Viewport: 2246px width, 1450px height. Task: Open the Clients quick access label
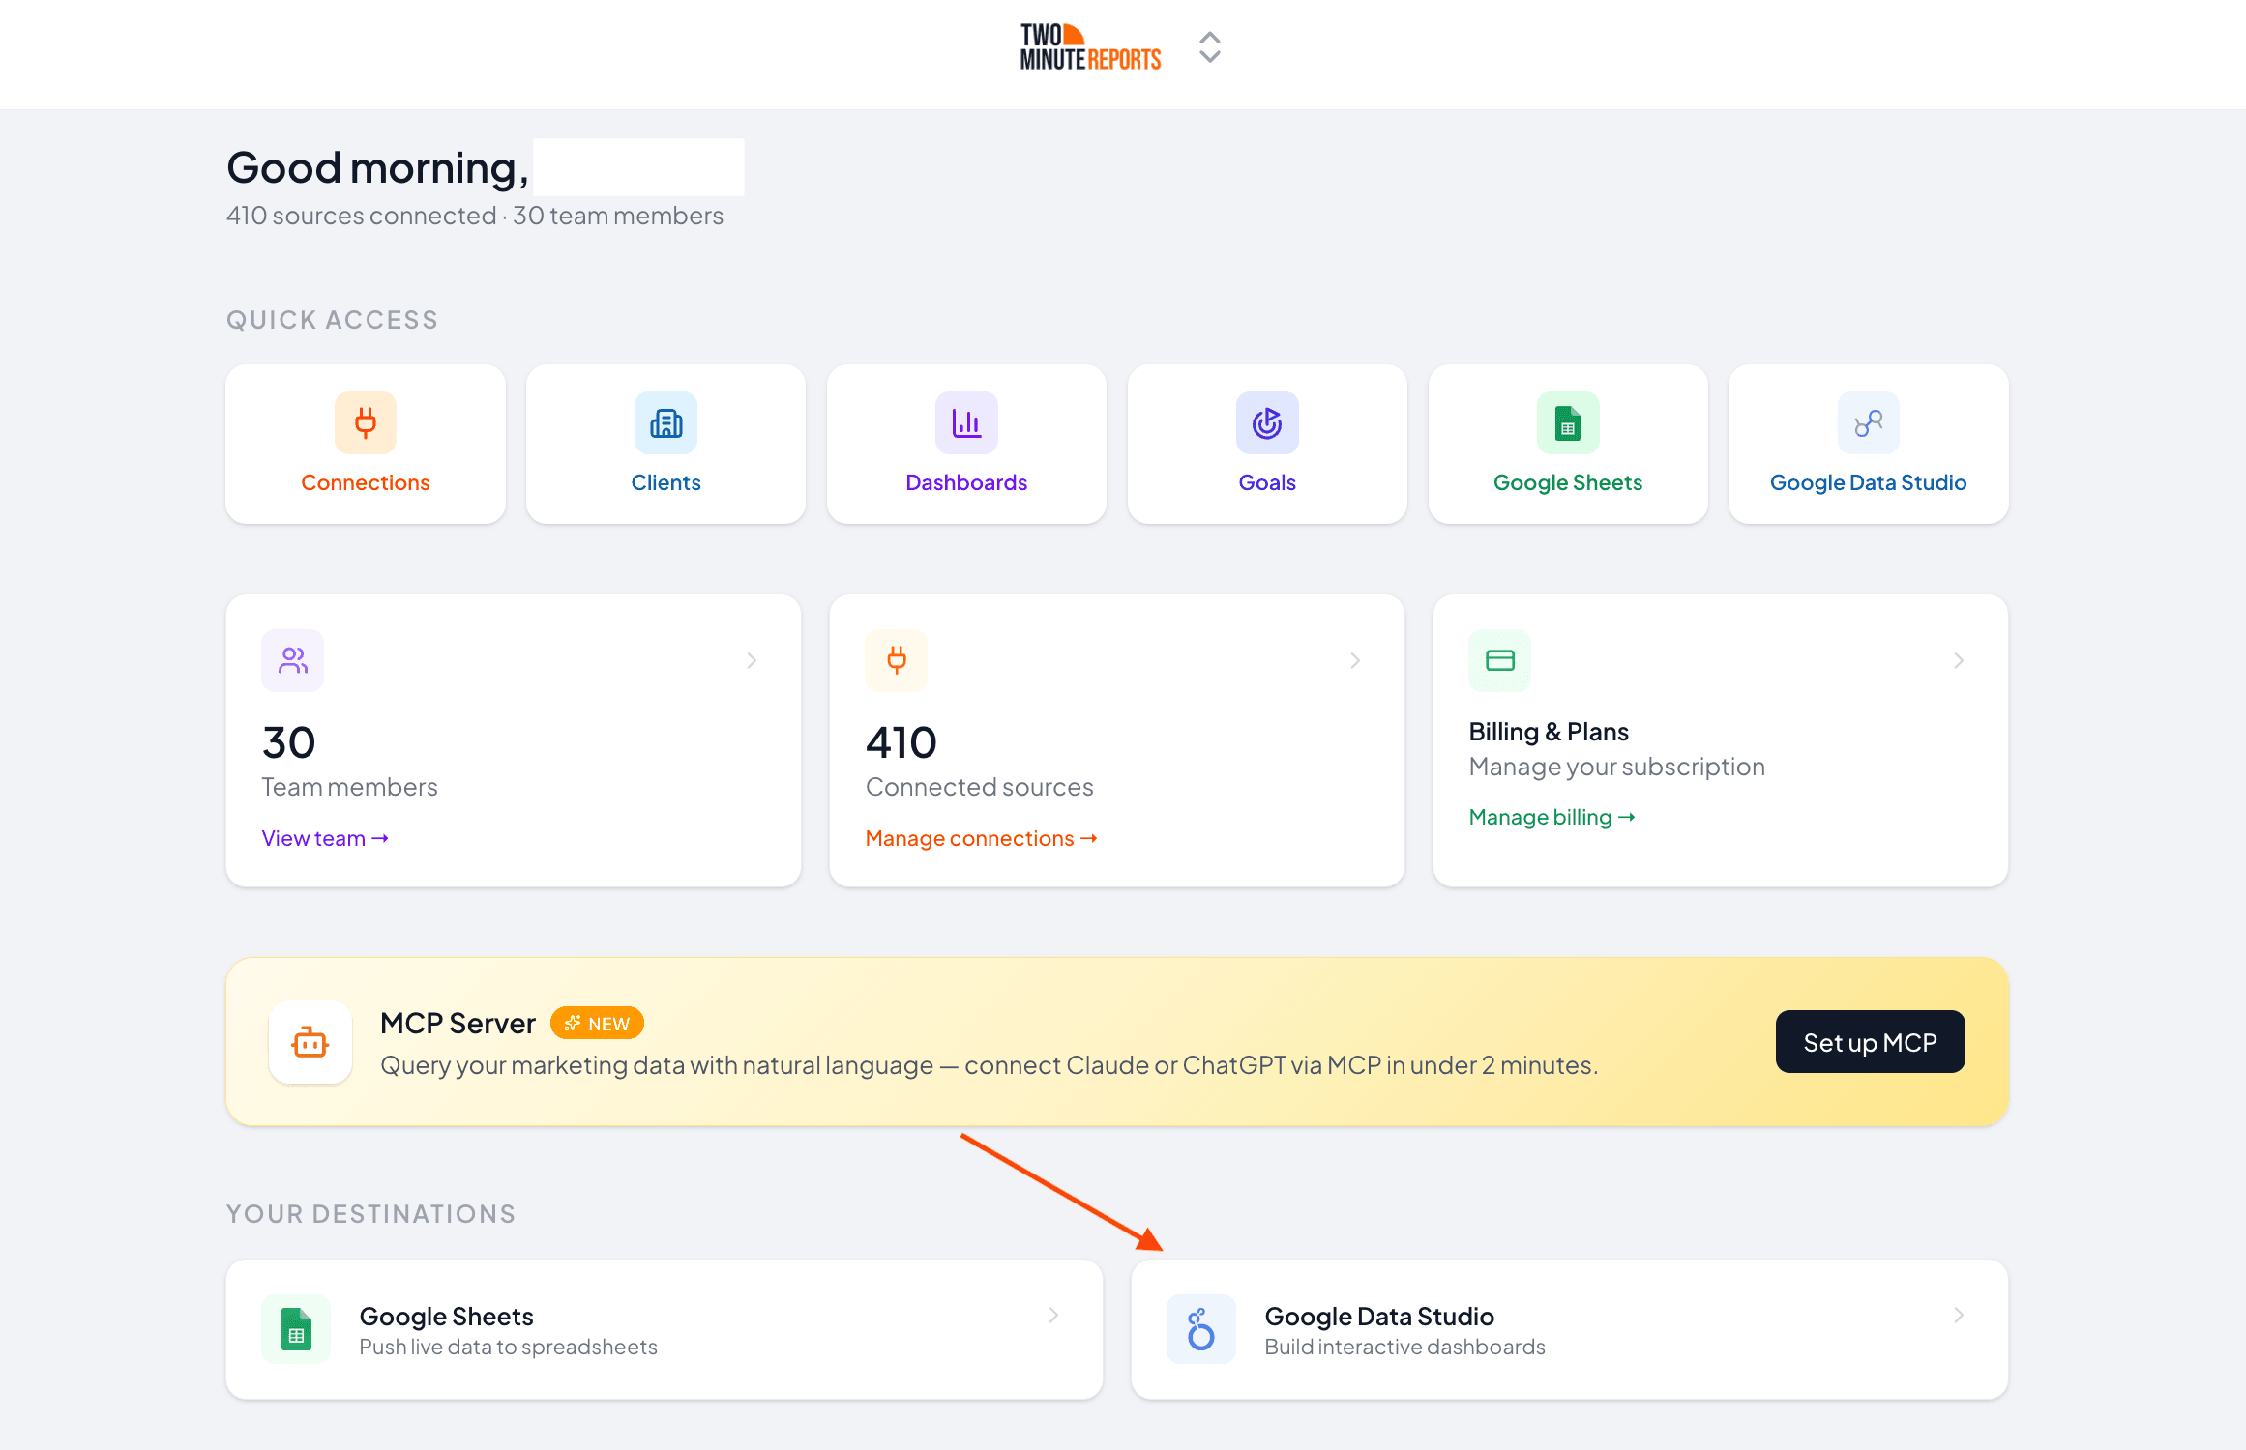(x=665, y=482)
